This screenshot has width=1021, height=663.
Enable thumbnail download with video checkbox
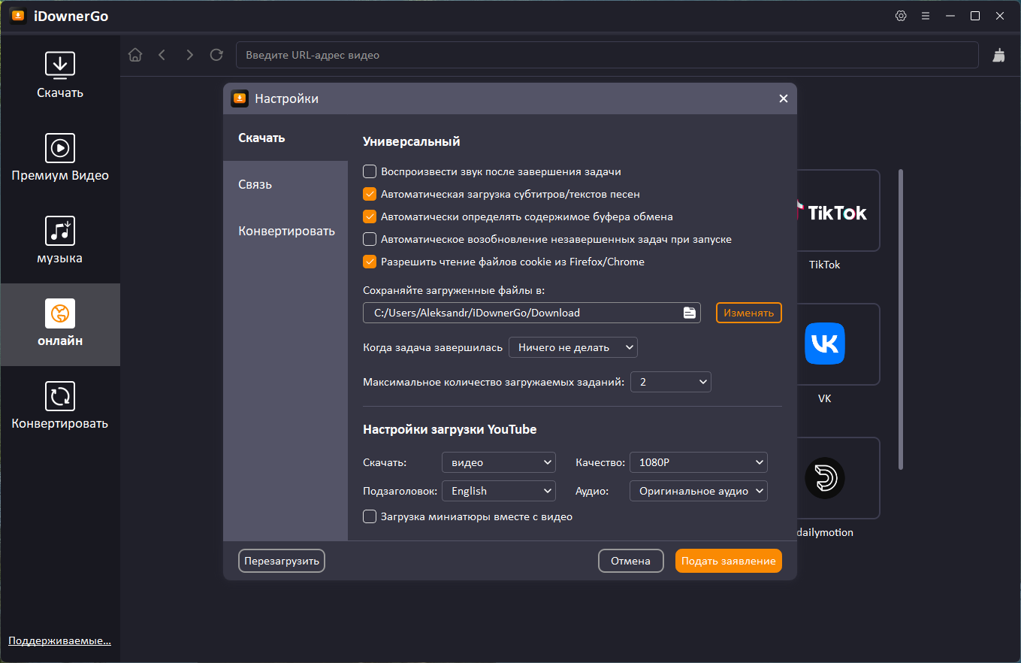370,516
